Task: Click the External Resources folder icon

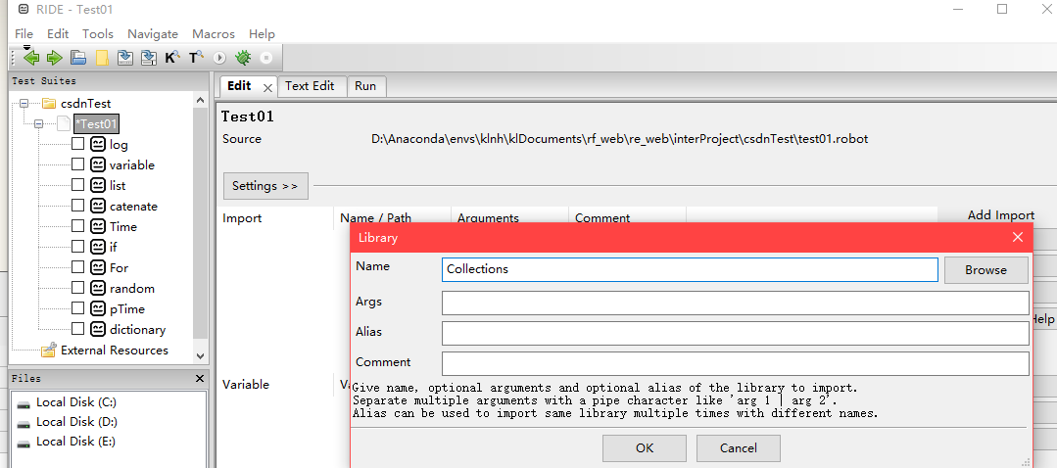Action: tap(49, 351)
